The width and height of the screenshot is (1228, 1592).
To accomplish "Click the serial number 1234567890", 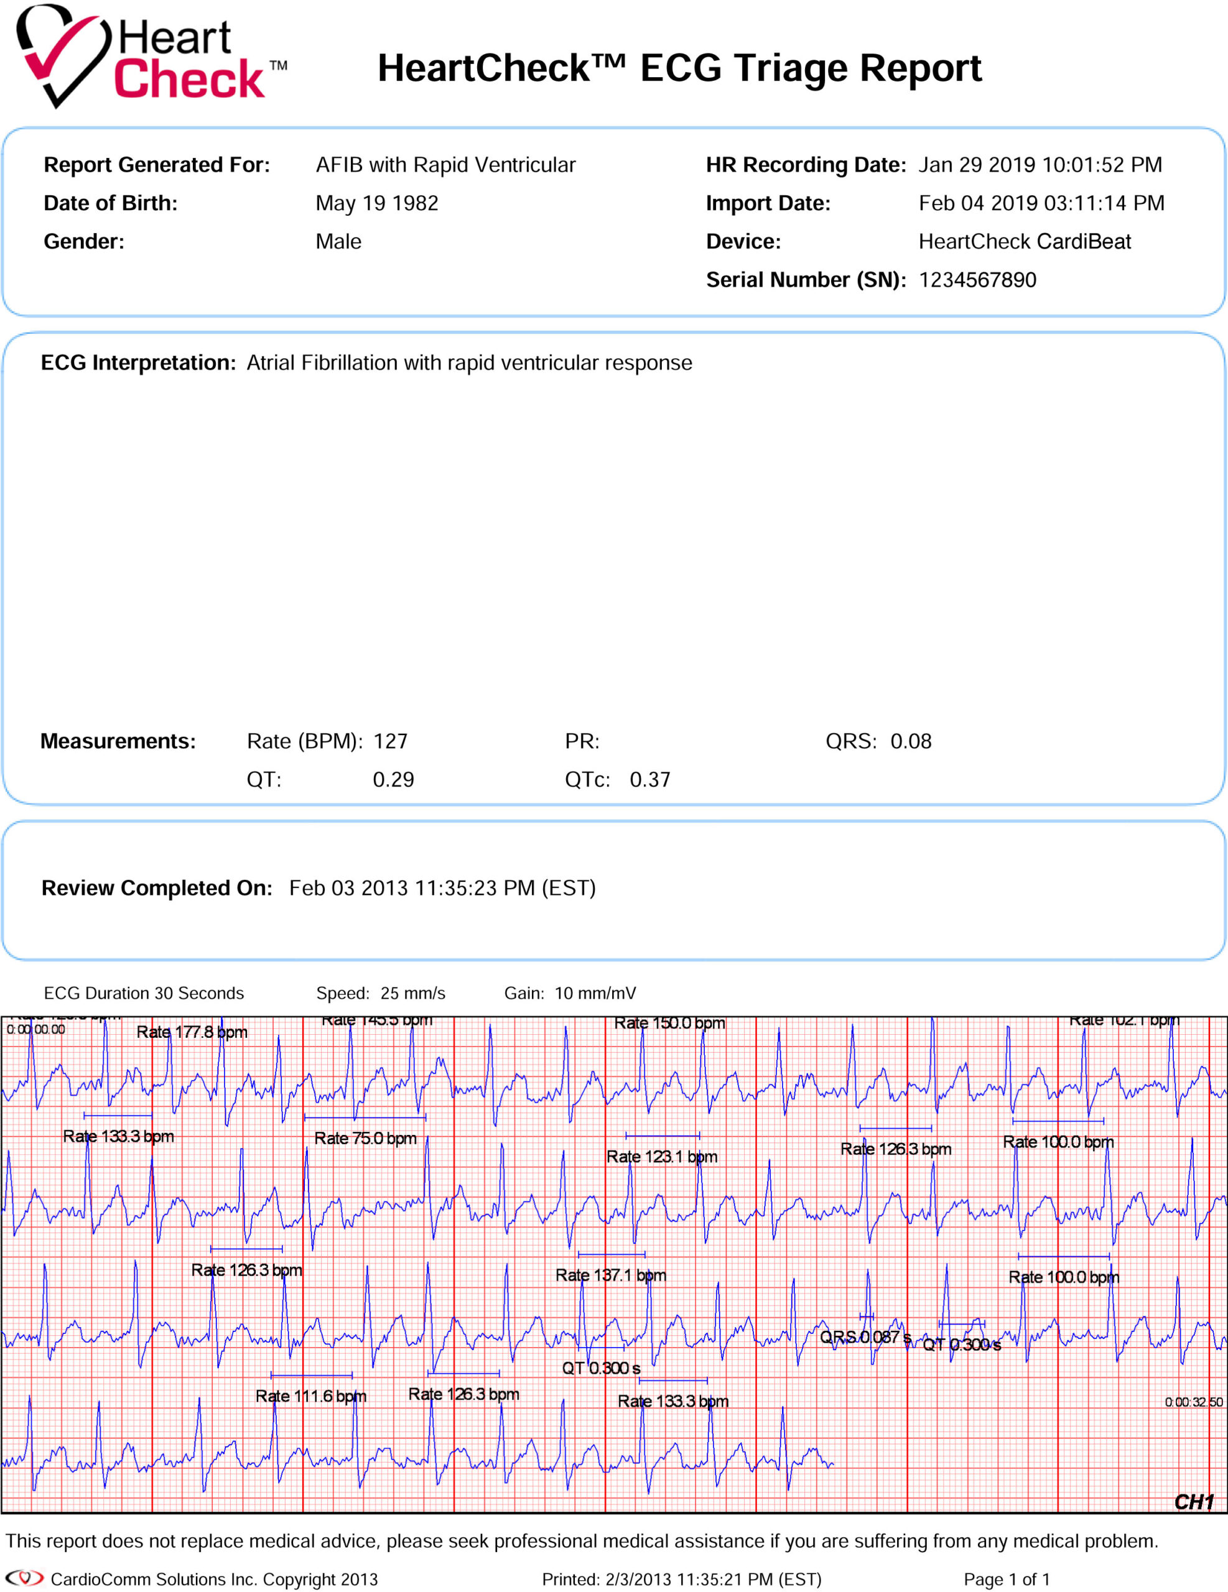I will (x=977, y=280).
